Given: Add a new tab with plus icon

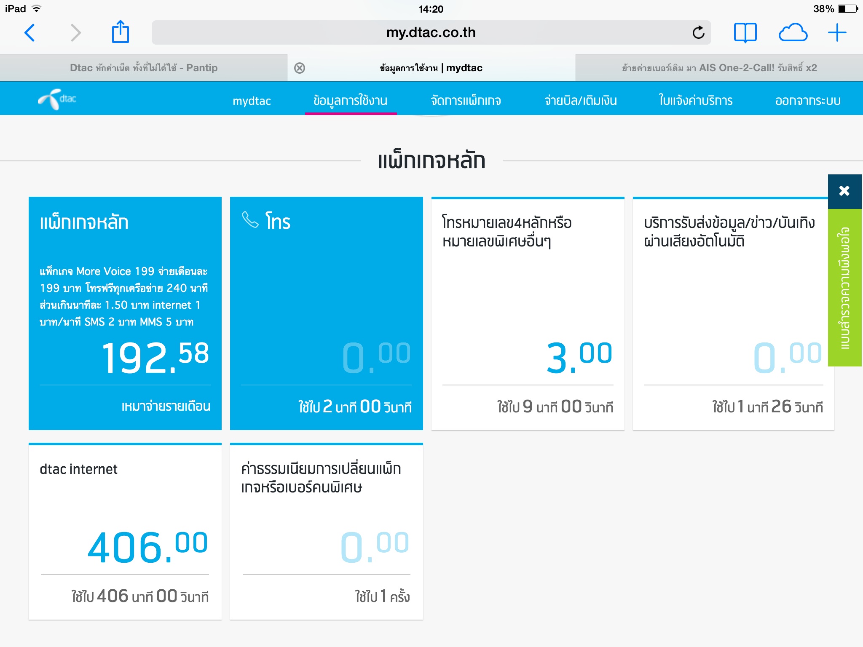Looking at the screenshot, I should (x=837, y=32).
